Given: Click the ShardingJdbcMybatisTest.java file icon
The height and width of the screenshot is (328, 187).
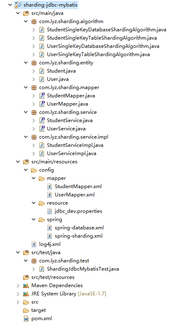Looking at the screenshot, I should click(42, 269).
